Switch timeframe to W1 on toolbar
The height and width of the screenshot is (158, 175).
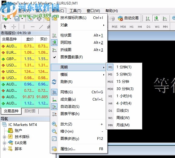click(x=157, y=27)
